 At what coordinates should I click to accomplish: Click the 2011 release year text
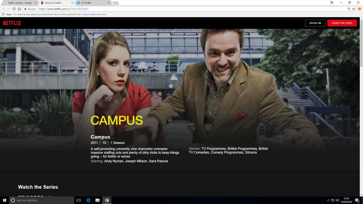coord(94,143)
